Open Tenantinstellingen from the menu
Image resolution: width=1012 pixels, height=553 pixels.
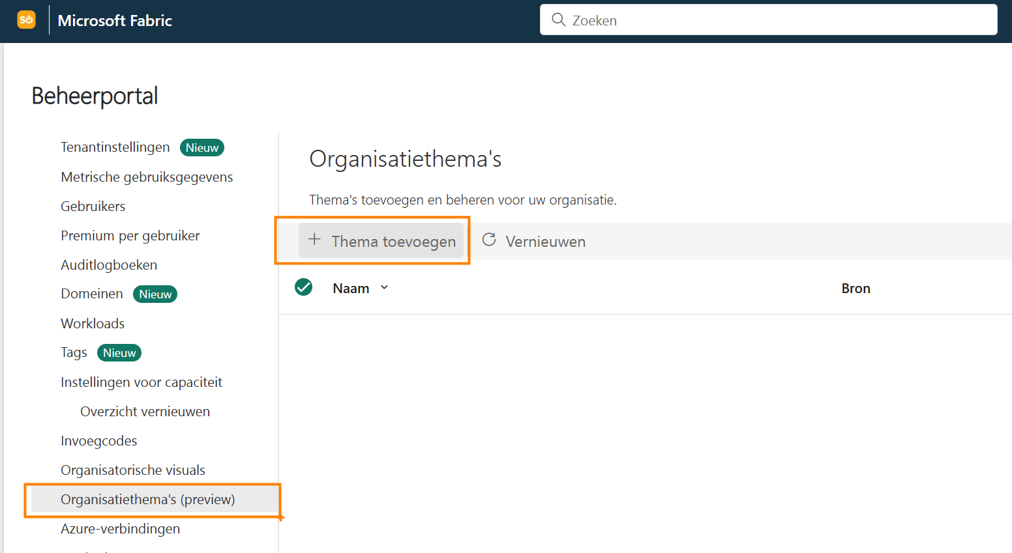pyautogui.click(x=115, y=147)
